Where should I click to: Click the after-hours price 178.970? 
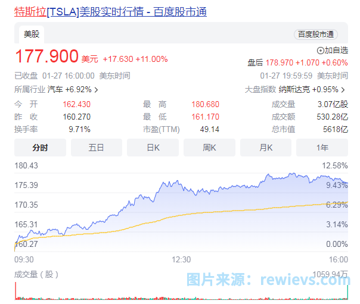(x=280, y=62)
